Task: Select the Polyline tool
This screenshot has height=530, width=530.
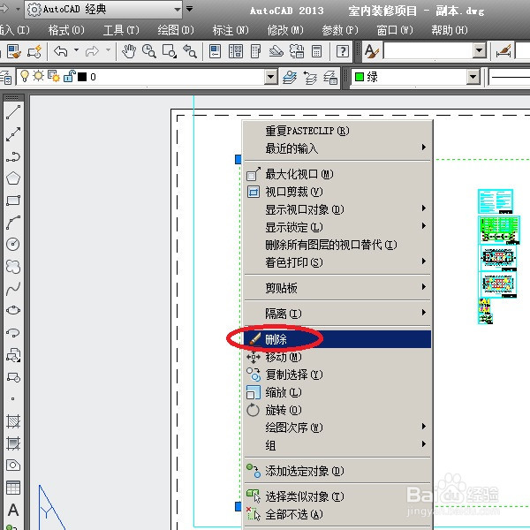Action: click(13, 156)
